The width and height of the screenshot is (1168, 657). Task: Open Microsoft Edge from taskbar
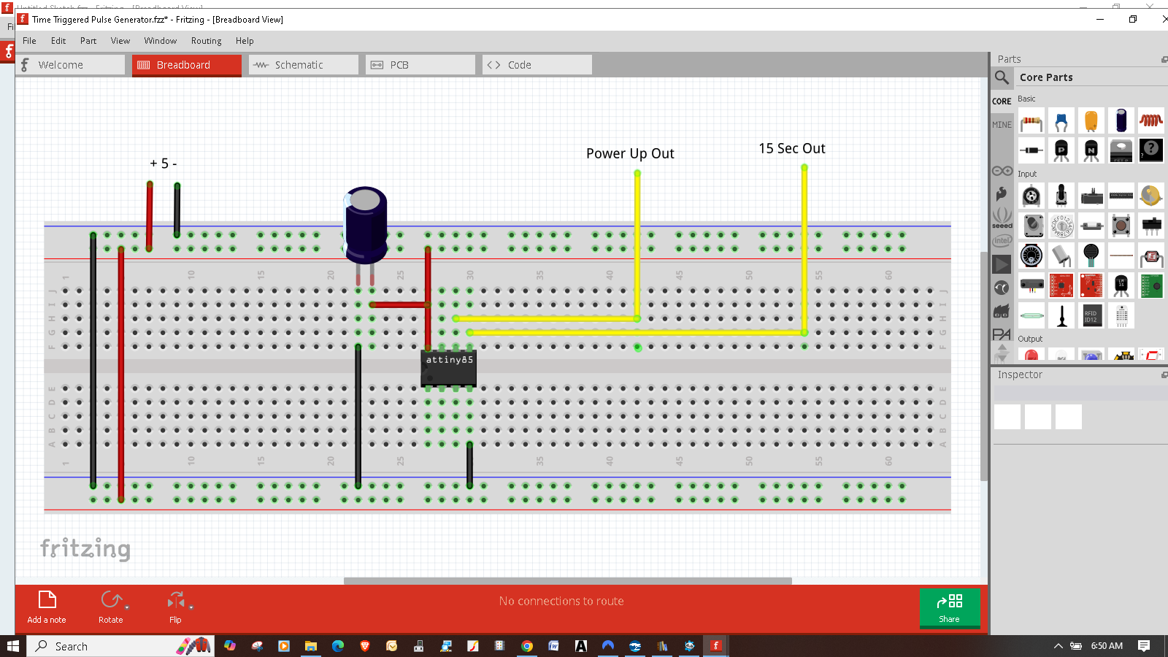coord(338,646)
